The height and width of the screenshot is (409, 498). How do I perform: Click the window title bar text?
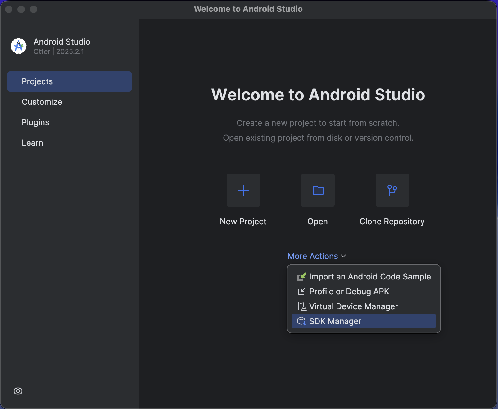pyautogui.click(x=248, y=9)
